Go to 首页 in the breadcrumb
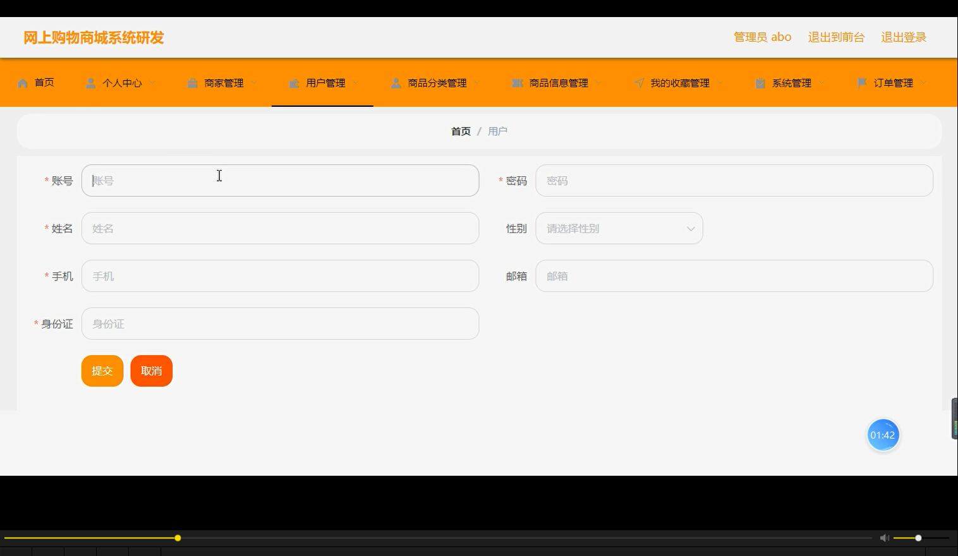Viewport: 958px width, 556px height. [461, 131]
